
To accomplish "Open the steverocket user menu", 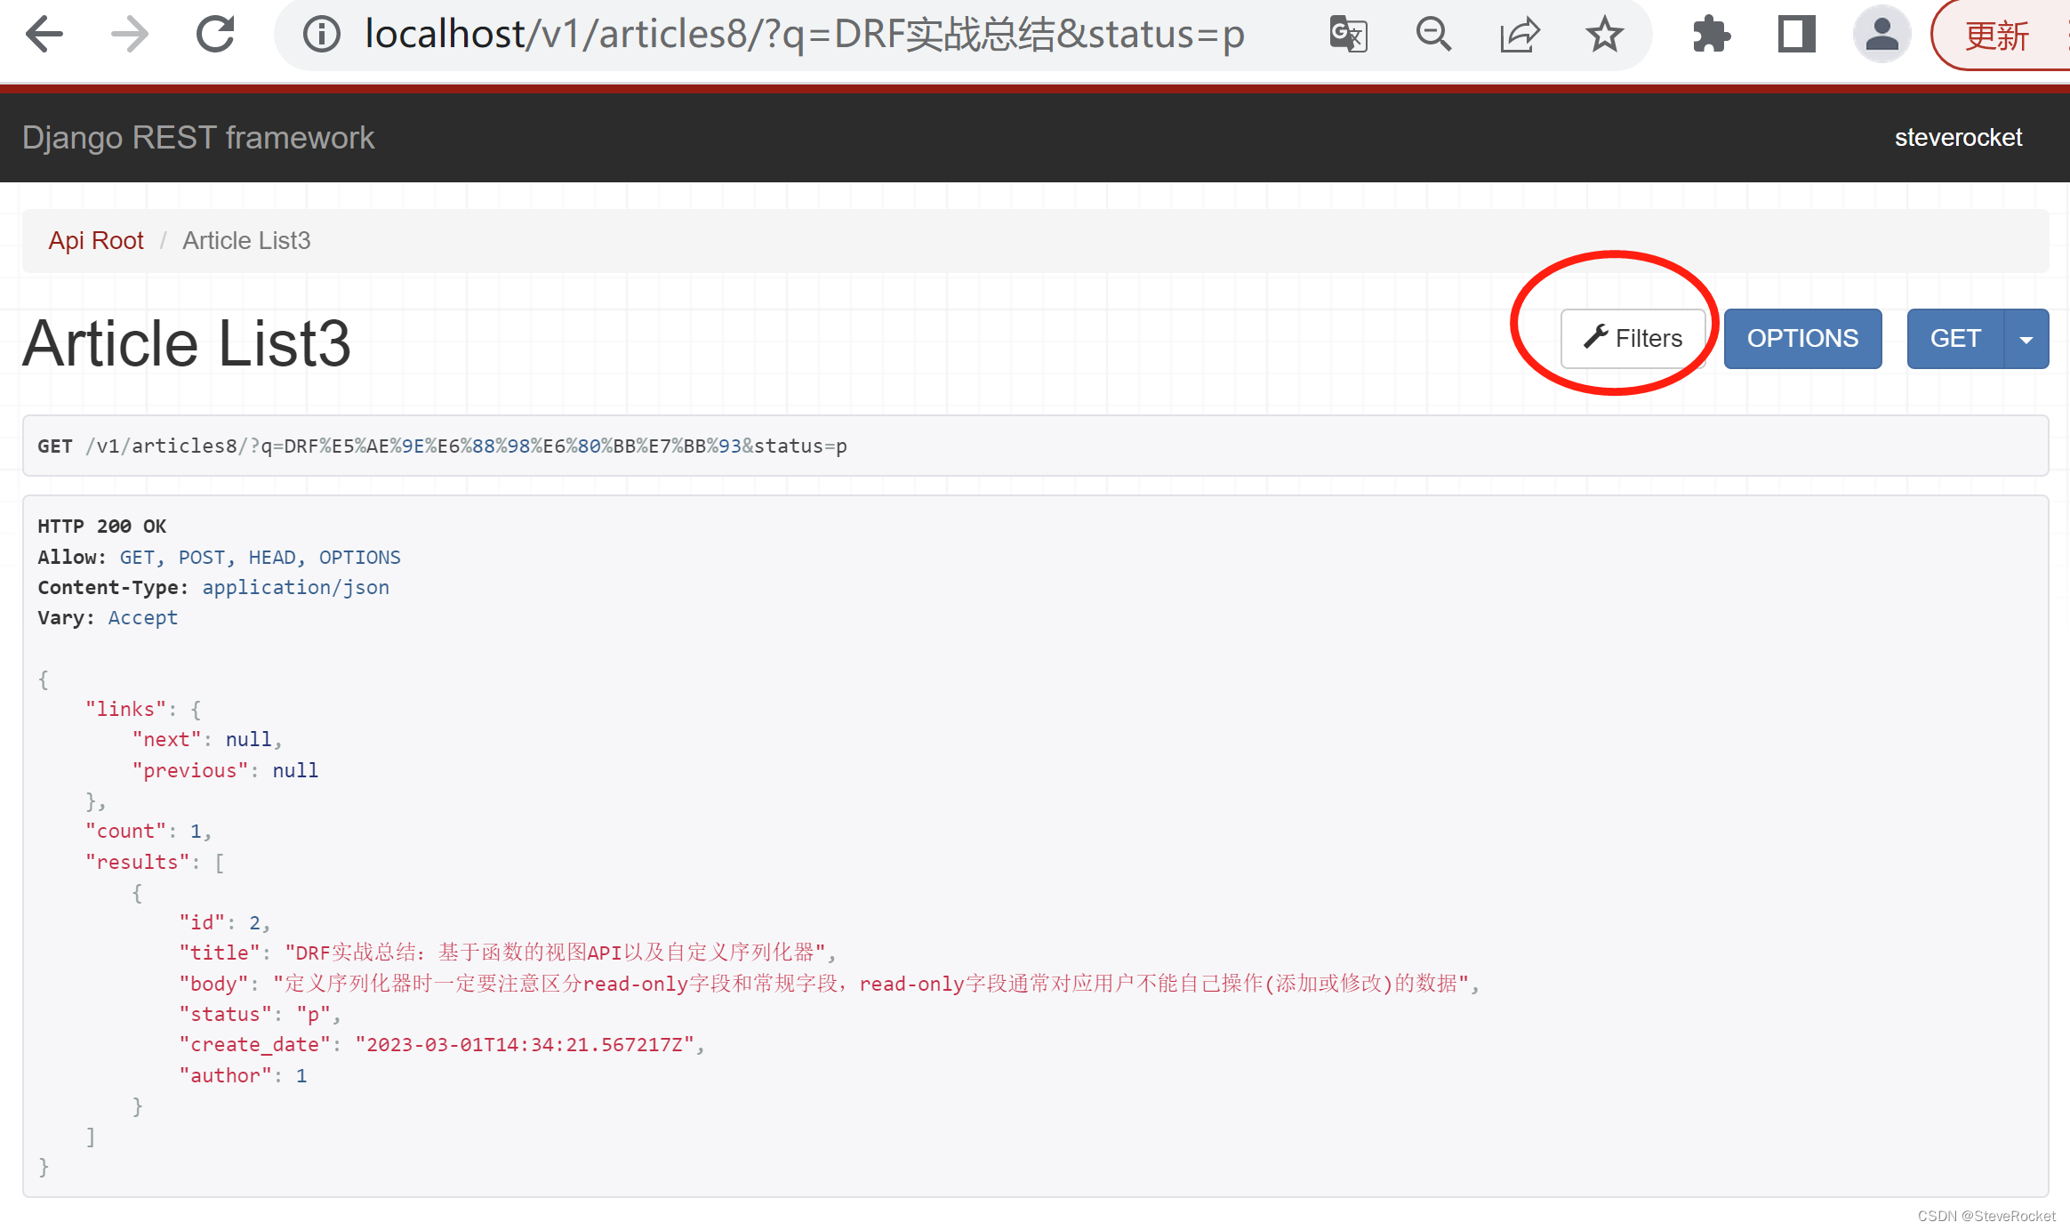I will click(1958, 137).
